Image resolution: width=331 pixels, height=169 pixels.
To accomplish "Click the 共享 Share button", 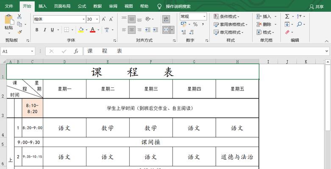I will [316, 7].
